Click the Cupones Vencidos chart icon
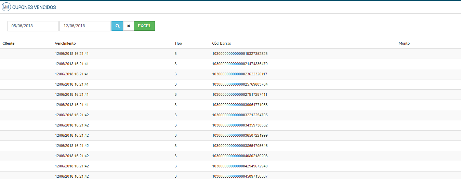 (6, 7)
